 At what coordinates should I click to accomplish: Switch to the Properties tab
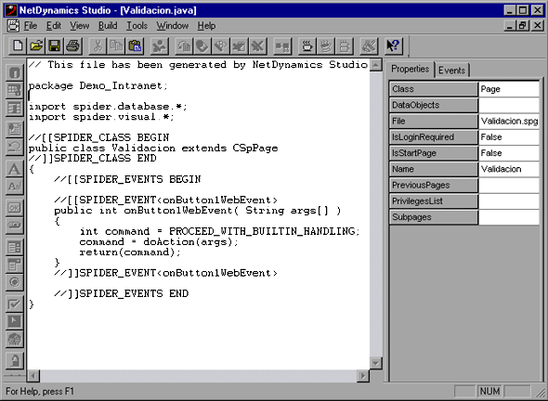410,70
